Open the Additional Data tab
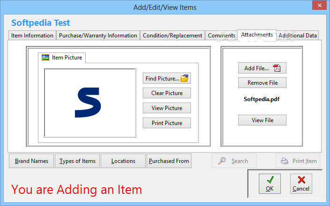The image size is (330, 206). 298,36
